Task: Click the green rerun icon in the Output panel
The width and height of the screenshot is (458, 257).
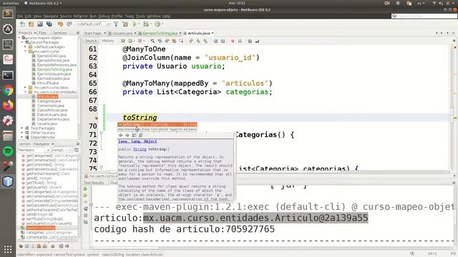Action: 86,188
